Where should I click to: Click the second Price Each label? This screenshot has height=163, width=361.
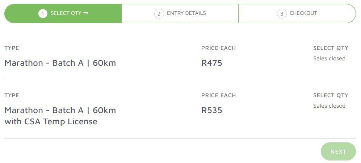tap(218, 95)
